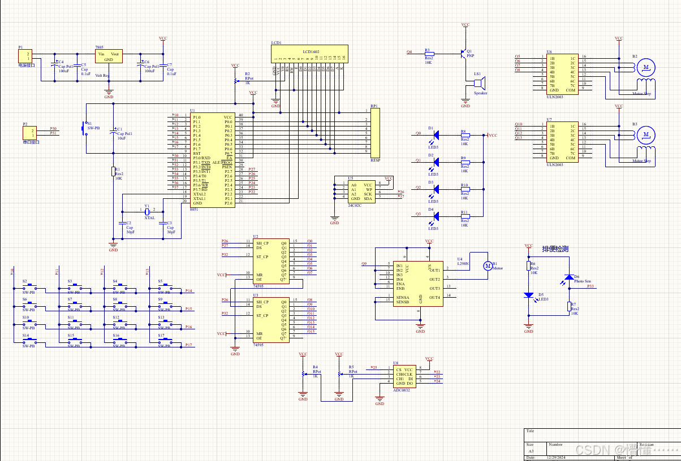This screenshot has height=461, width=681.
Task: Click the R11 resistor next to D4
Action: click(x=465, y=216)
